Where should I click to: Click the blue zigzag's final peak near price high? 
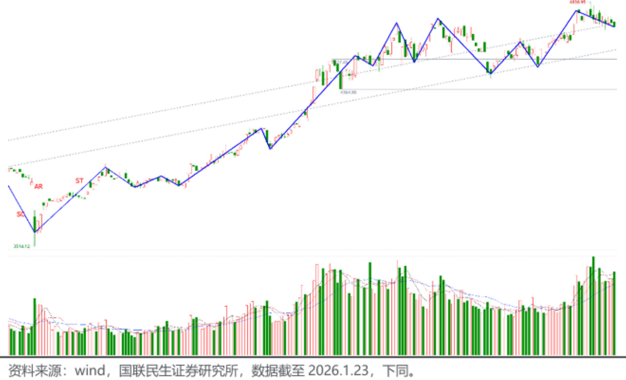tap(577, 10)
